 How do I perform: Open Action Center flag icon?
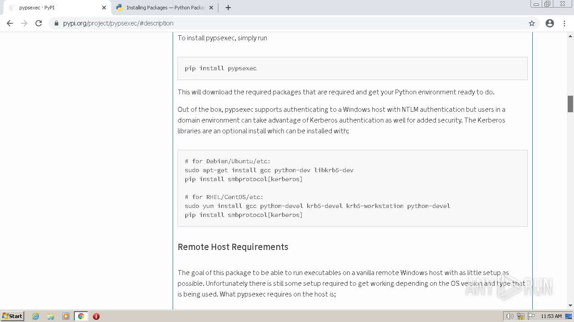[x=531, y=316]
